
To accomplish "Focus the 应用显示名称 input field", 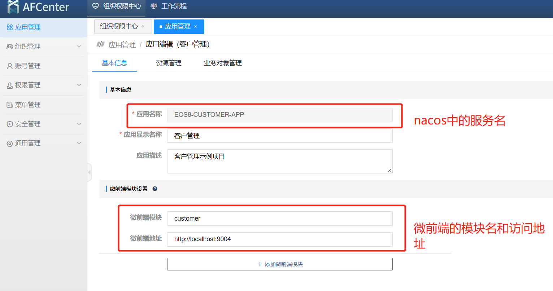I will (x=280, y=136).
